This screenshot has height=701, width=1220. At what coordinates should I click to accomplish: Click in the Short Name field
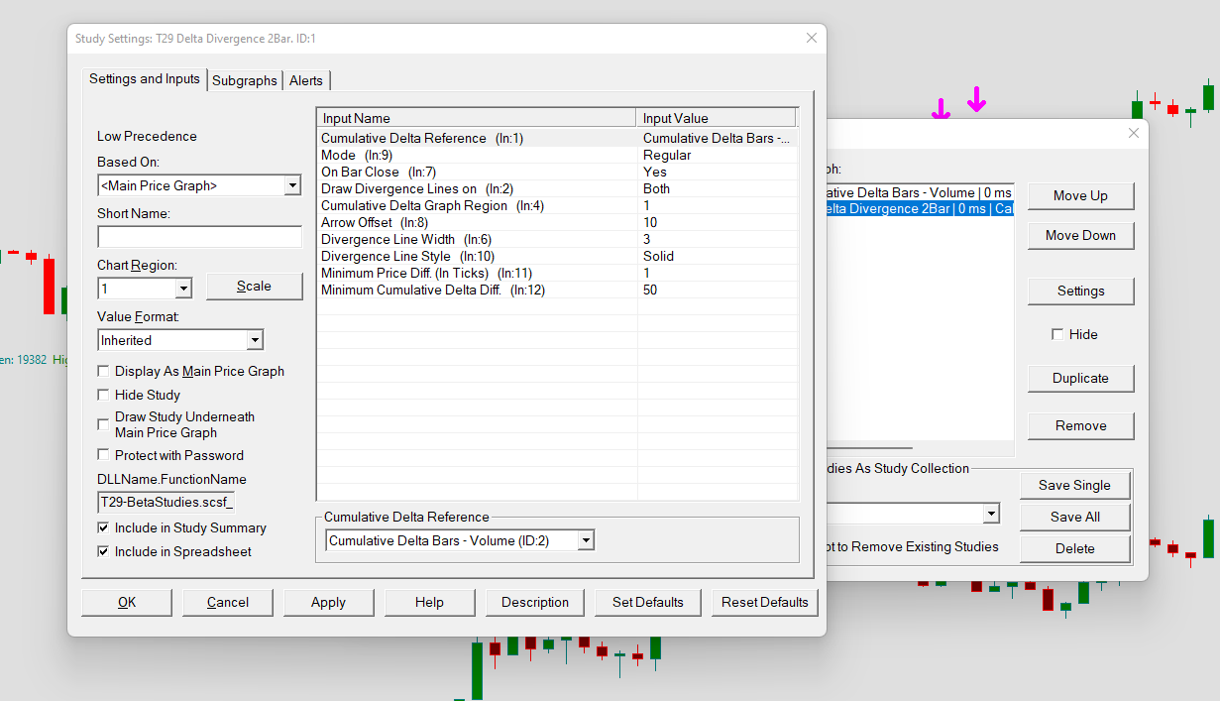point(199,237)
